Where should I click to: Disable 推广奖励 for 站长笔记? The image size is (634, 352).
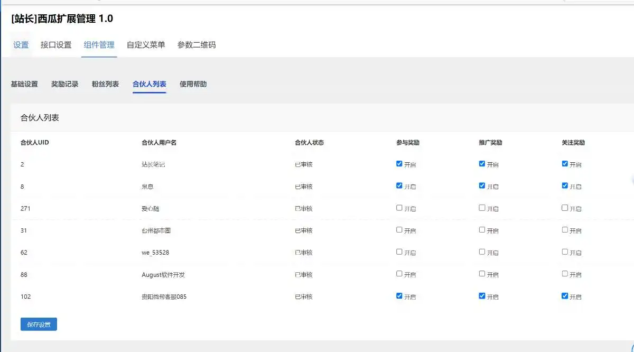point(482,163)
